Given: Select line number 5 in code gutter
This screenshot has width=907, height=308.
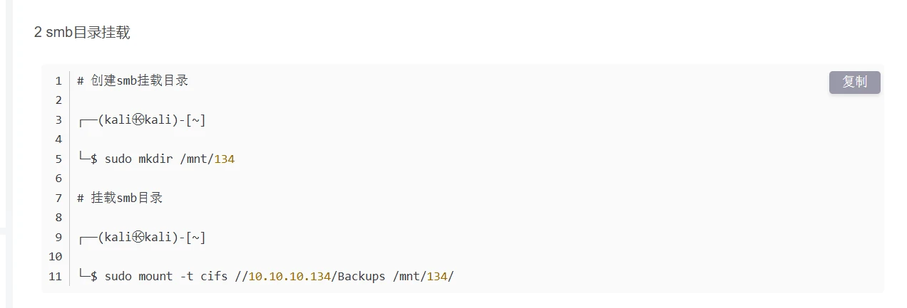Looking at the screenshot, I should click(58, 159).
